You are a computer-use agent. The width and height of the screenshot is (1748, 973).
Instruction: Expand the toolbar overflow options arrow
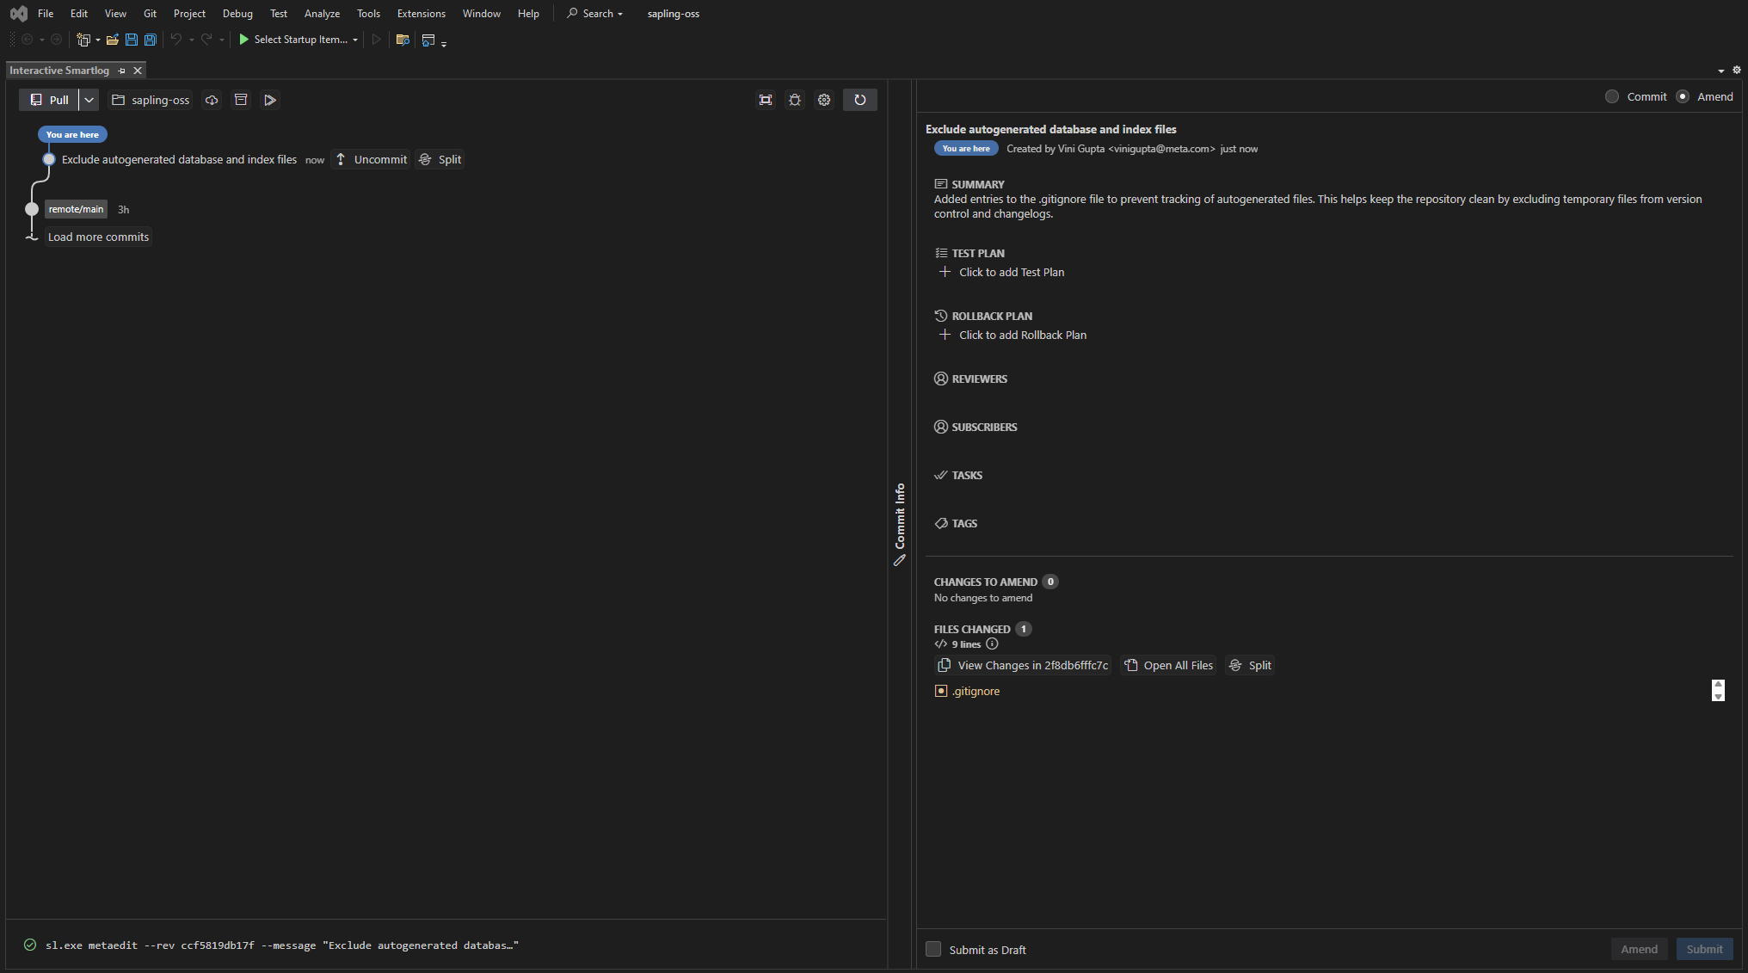[444, 44]
